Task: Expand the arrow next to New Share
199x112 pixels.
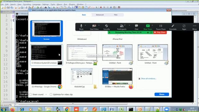Action: (x=152, y=25)
